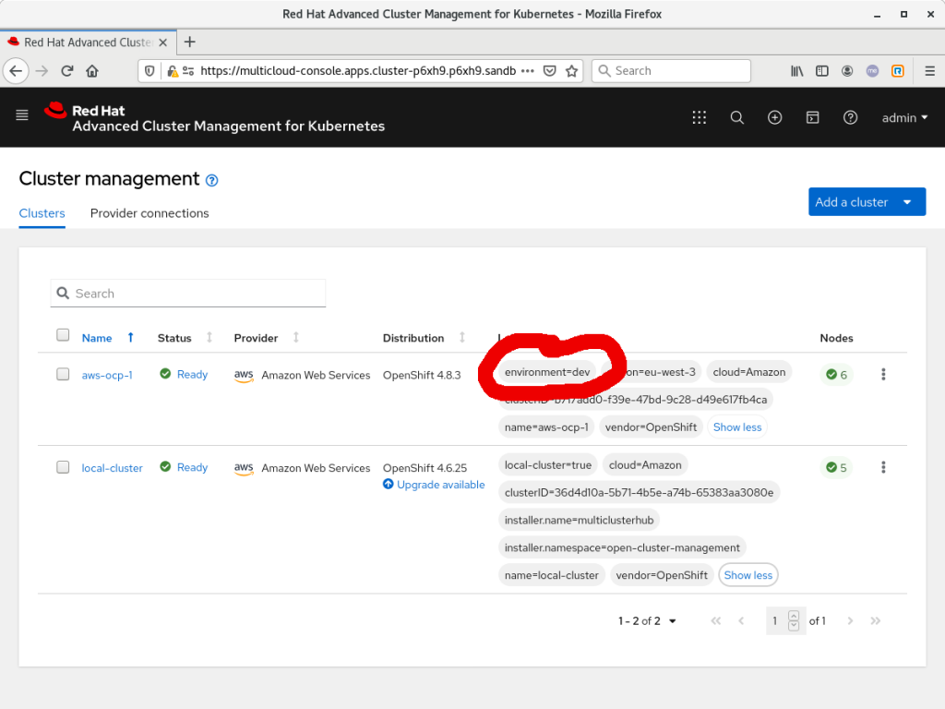The height and width of the screenshot is (709, 945).
Task: Open kebab actions for aws-ocp-1
Action: (883, 375)
